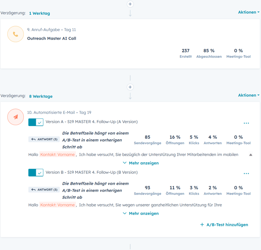Expand Mehr anzeigen under Version B
The height and width of the screenshot is (250, 261).
[141, 213]
